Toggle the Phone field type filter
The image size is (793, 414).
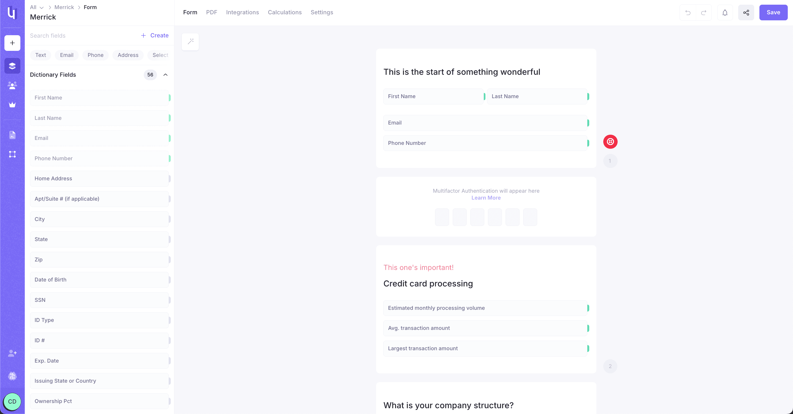(x=96, y=55)
